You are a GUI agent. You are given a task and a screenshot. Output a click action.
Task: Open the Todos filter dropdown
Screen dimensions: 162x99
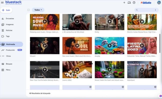(x=38, y=10)
